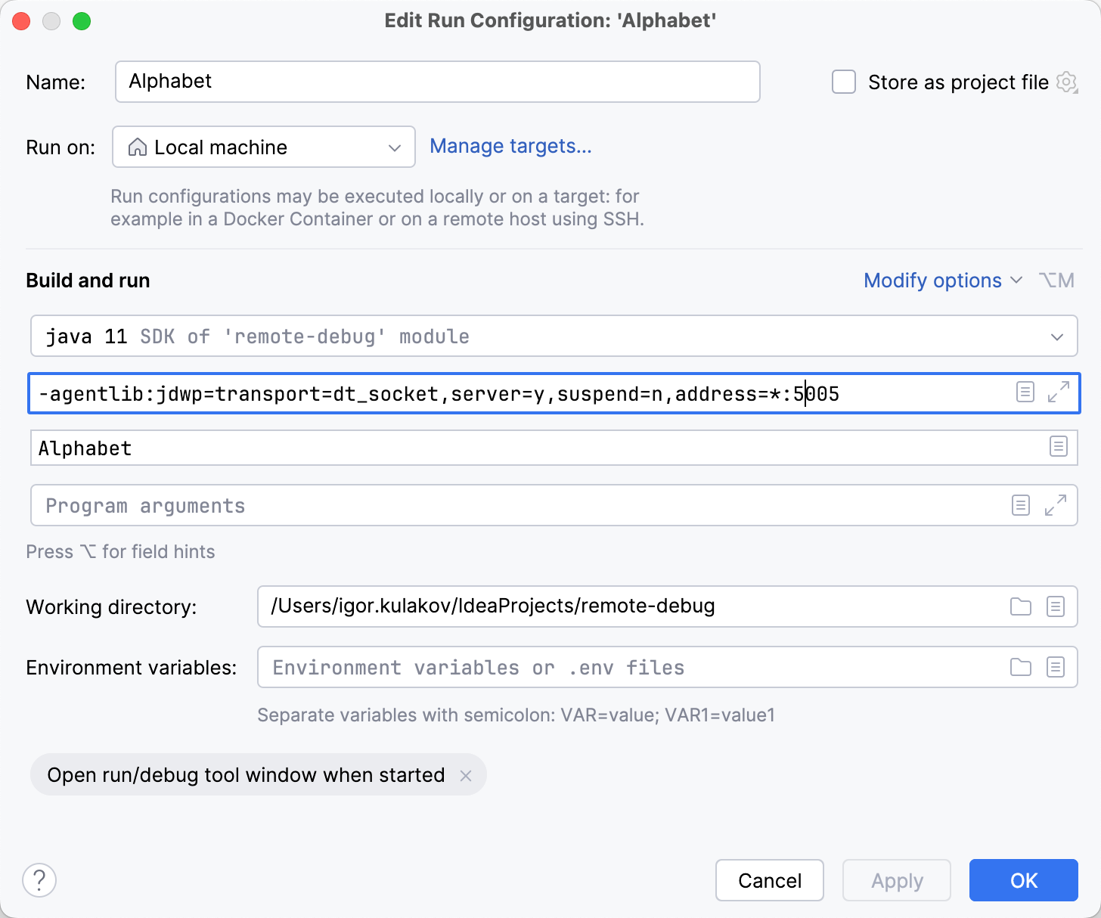
Task: Open macros list for the working directory field
Action: 1056,606
